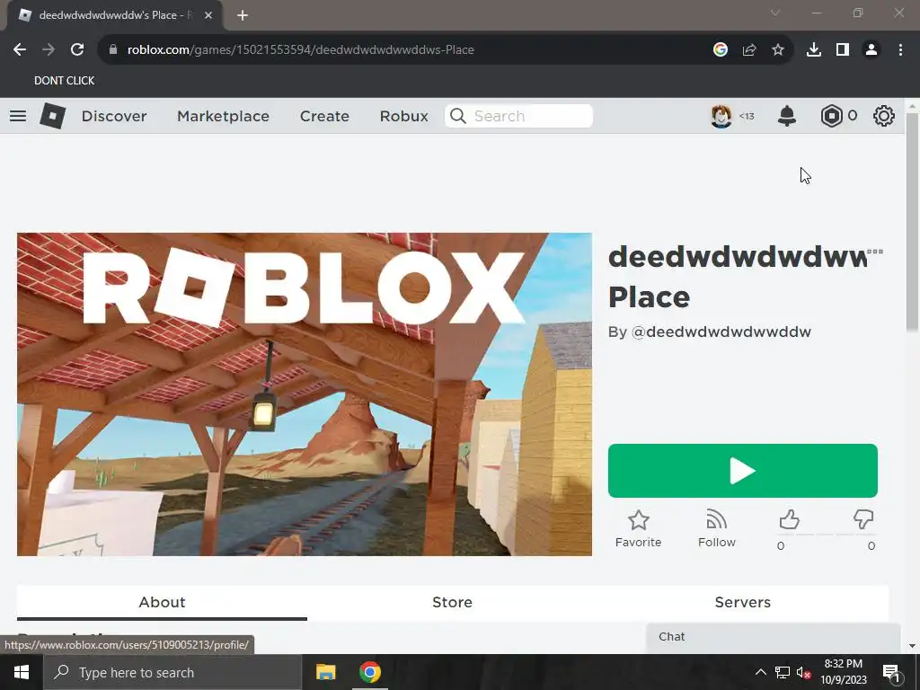Go to the Create page
The height and width of the screenshot is (690, 920).
(324, 116)
